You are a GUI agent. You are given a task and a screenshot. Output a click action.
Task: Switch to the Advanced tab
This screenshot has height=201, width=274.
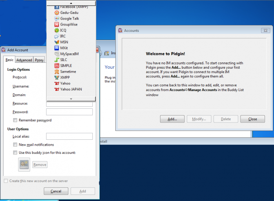tap(24, 60)
